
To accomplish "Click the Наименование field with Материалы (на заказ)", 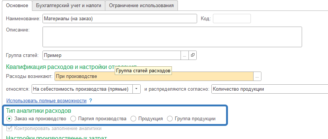I will [120, 19].
